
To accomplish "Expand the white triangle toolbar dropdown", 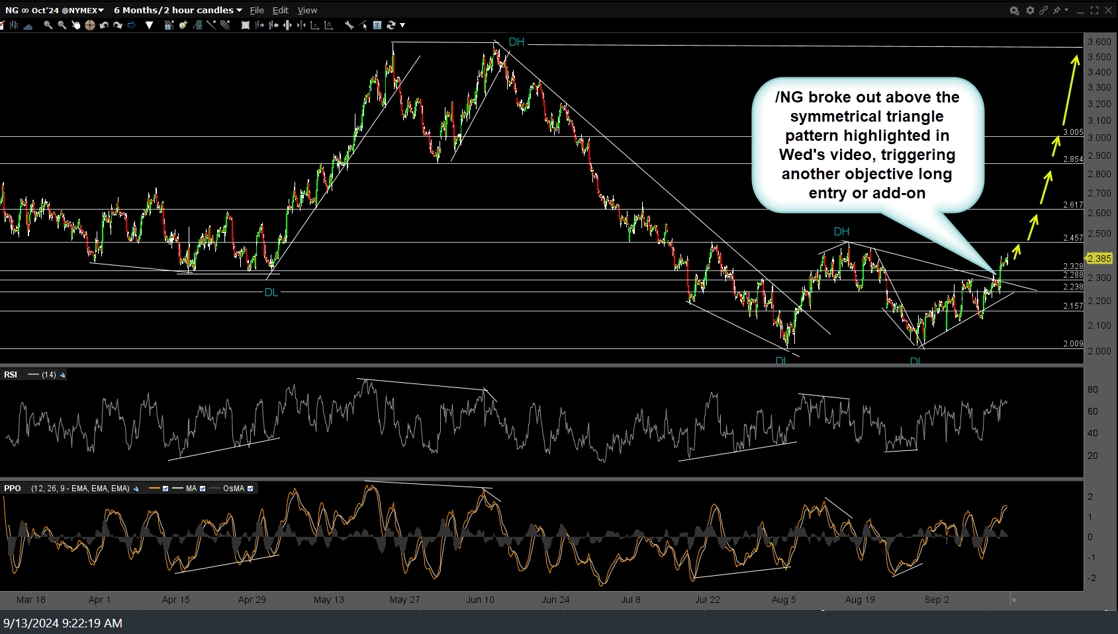I will tap(150, 25).
